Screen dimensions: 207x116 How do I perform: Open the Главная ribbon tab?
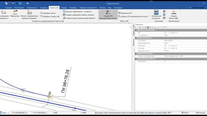(x=8, y=8)
